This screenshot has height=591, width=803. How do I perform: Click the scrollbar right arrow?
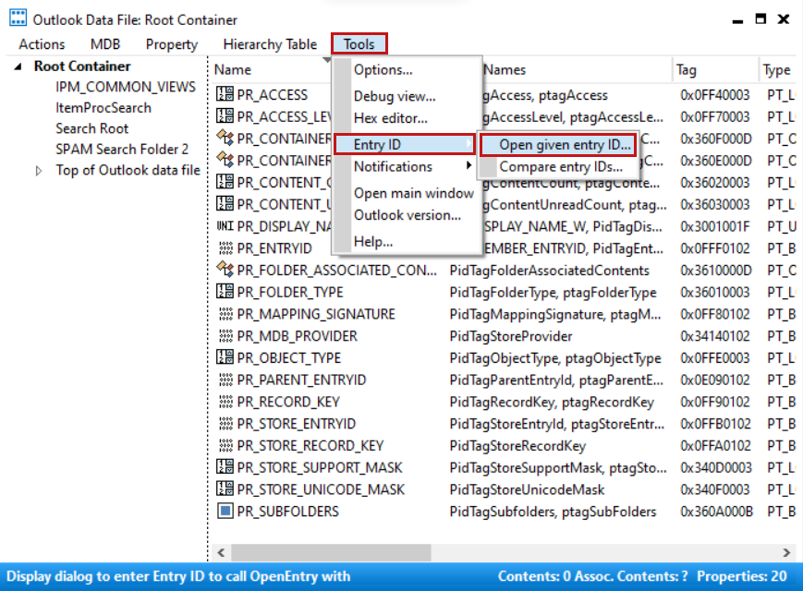tap(786, 552)
